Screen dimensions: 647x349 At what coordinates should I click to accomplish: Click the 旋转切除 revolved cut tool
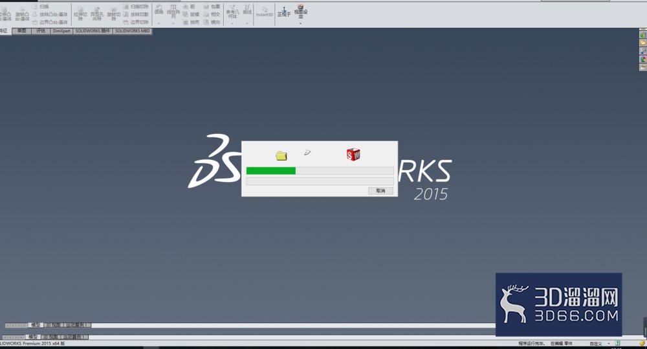click(x=113, y=14)
